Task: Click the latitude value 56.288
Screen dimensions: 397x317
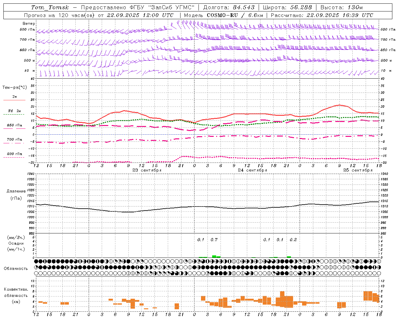Action: pos(301,7)
